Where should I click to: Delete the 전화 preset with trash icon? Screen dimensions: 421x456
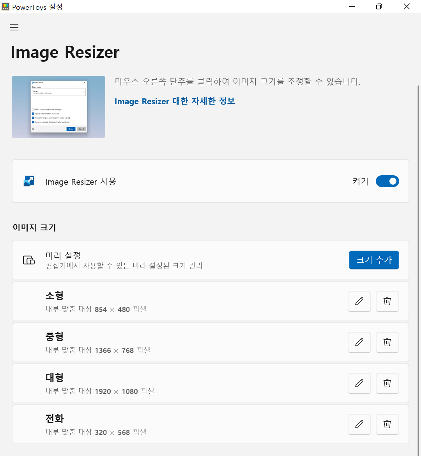[x=387, y=424]
